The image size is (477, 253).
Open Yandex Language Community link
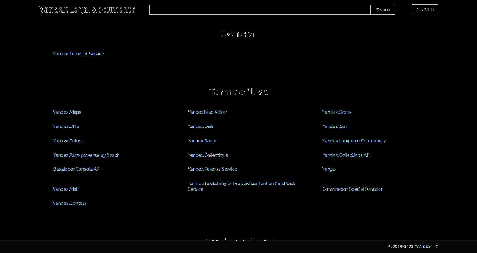354,141
